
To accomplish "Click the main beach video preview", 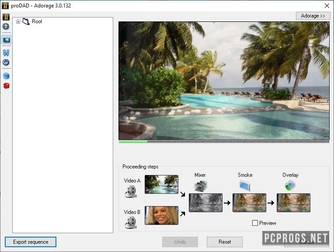I will [224, 80].
